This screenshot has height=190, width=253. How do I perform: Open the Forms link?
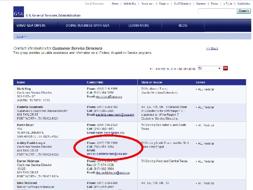click(215, 4)
